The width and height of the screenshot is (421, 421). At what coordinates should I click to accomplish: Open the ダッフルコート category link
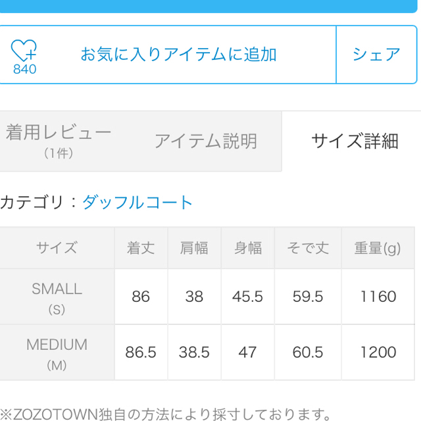pos(137,202)
